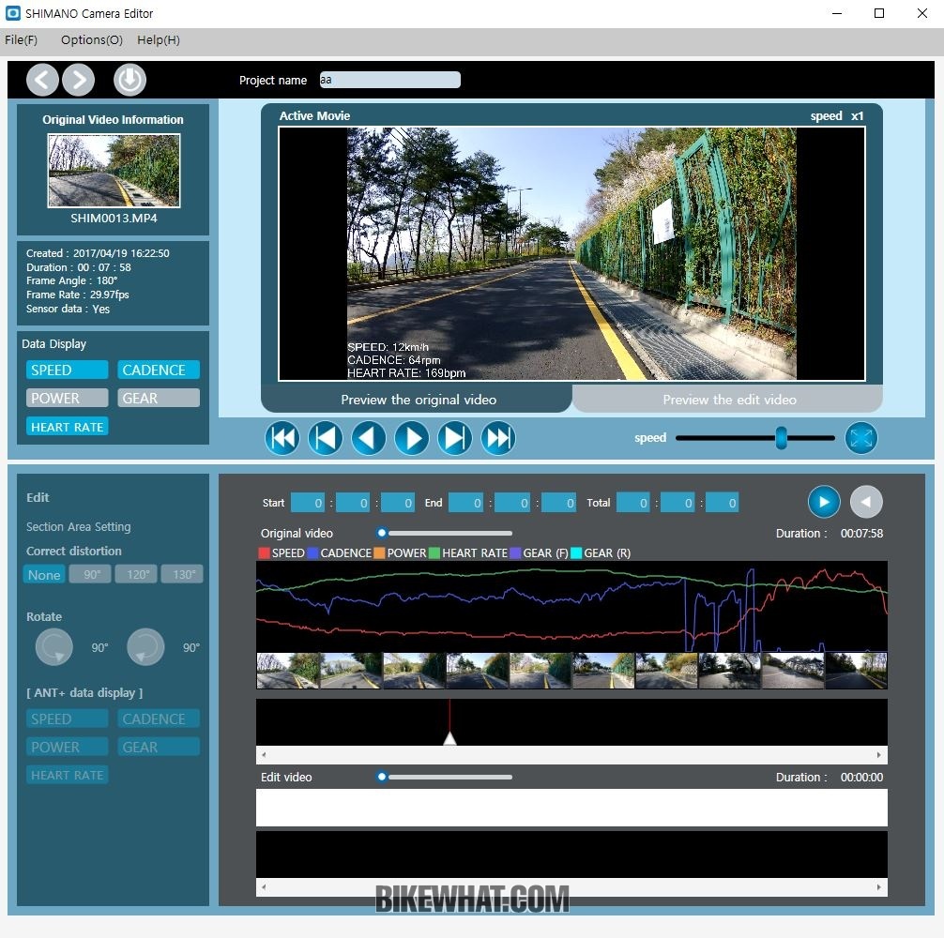Screen dimensions: 944x938
Task: Click the Total seconds field
Action: pyautogui.click(x=722, y=503)
